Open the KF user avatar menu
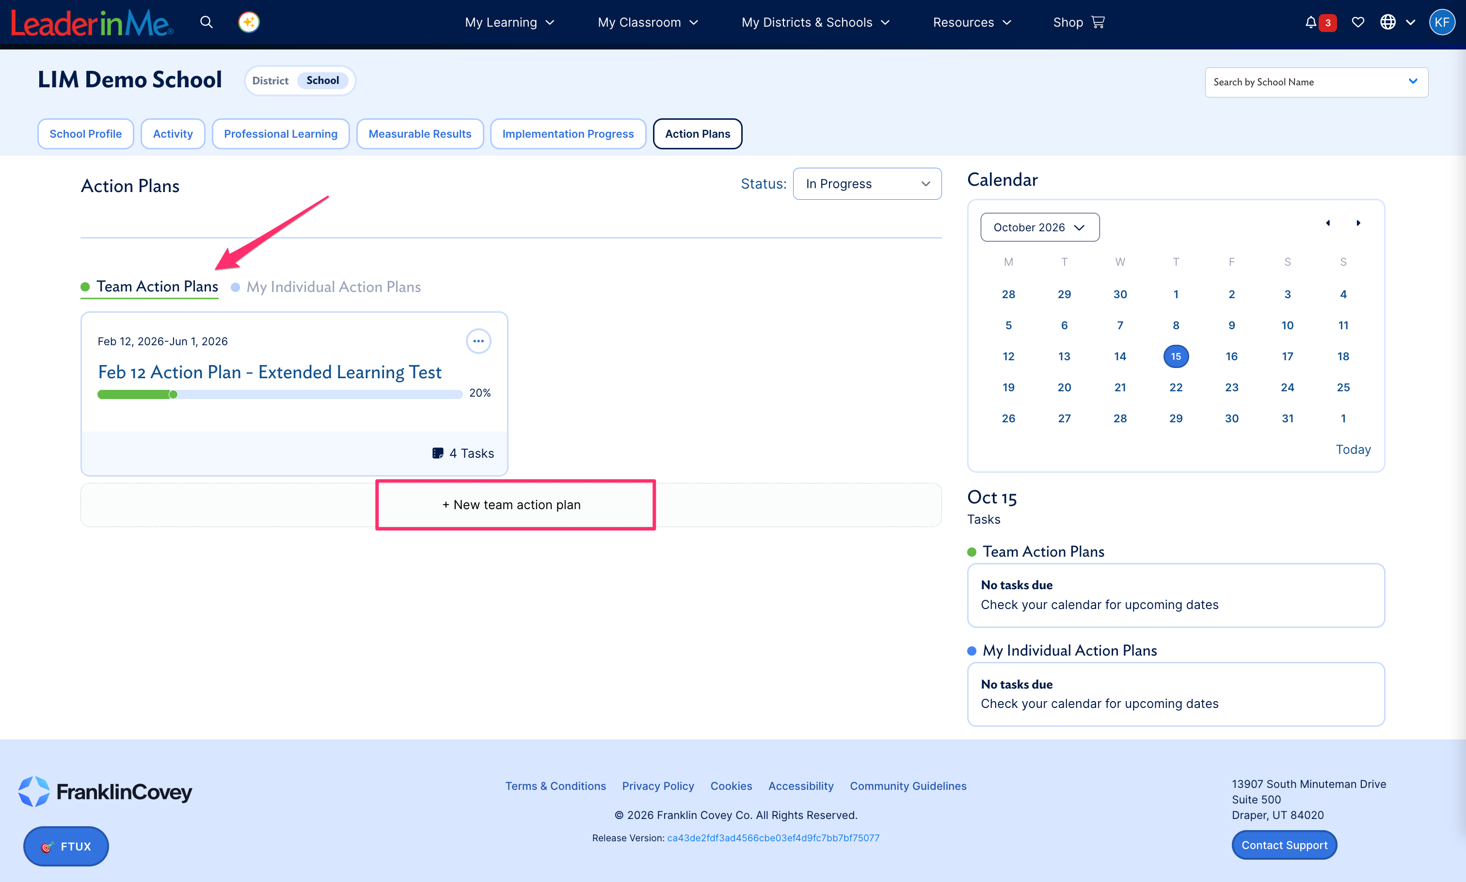 pyautogui.click(x=1442, y=22)
